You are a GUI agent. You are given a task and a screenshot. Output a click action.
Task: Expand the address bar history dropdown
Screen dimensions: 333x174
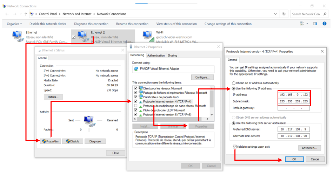click(275, 14)
